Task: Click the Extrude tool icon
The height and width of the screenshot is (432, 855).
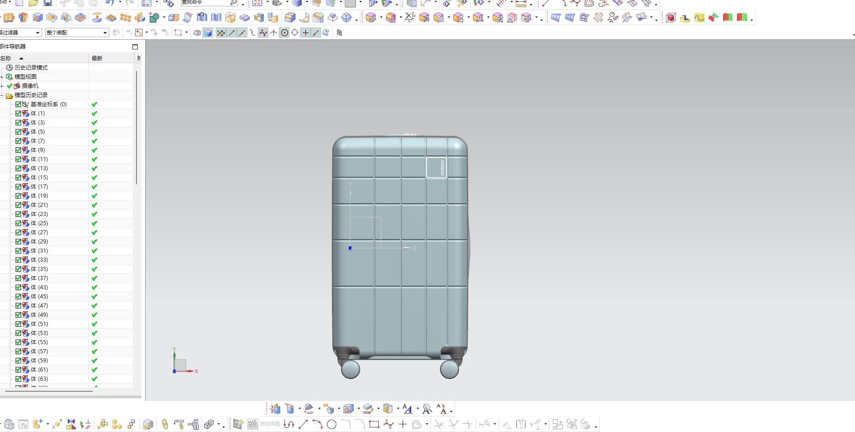Action: point(9,18)
